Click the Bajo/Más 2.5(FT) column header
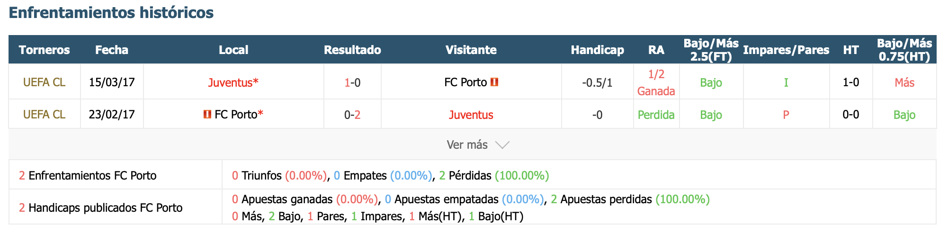The height and width of the screenshot is (234, 948). [711, 50]
